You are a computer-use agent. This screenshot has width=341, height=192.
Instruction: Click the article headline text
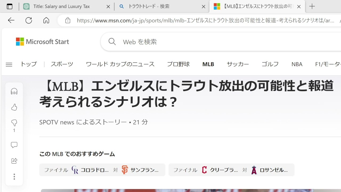(x=186, y=94)
